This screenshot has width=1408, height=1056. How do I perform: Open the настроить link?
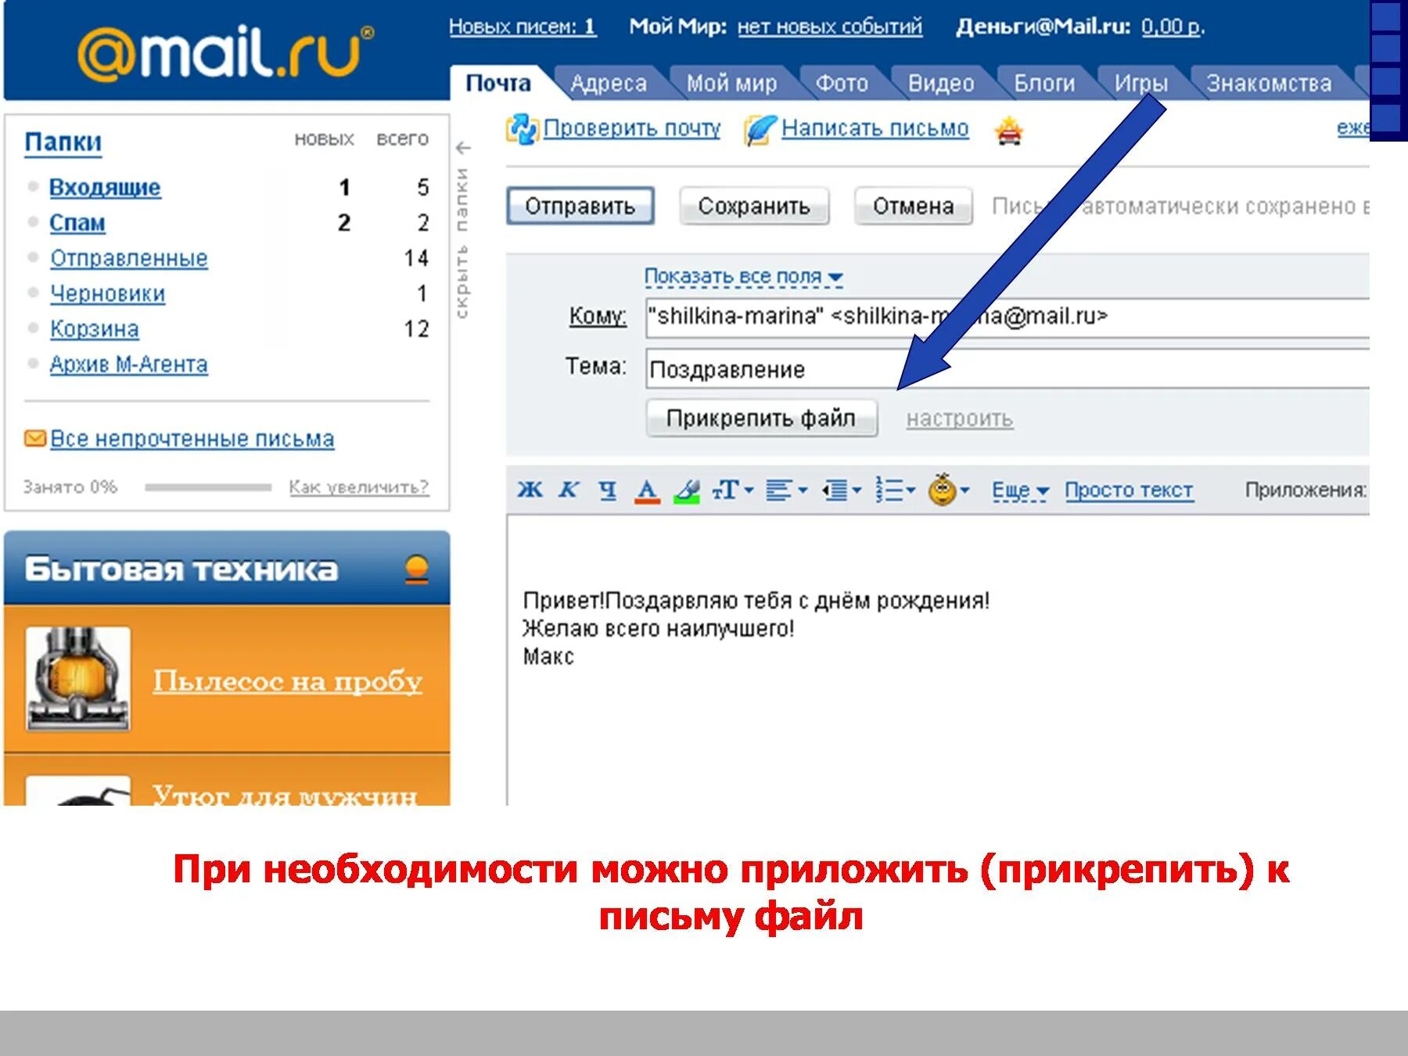[x=960, y=419]
